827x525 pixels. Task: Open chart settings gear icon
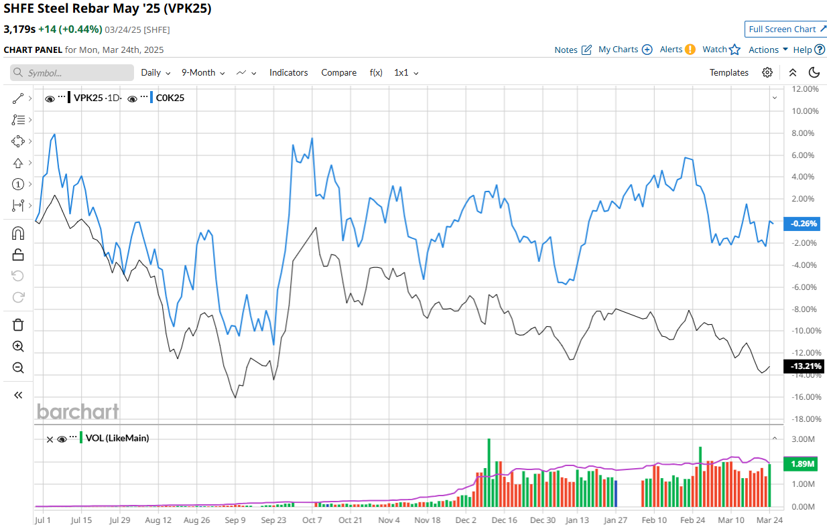click(x=767, y=72)
